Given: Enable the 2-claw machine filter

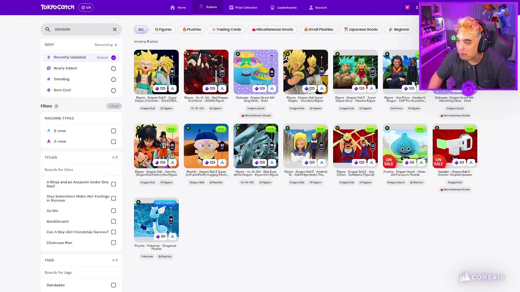Looking at the screenshot, I should pyautogui.click(x=113, y=131).
